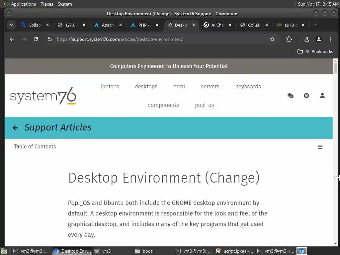Open the Places menu

coord(46,4)
